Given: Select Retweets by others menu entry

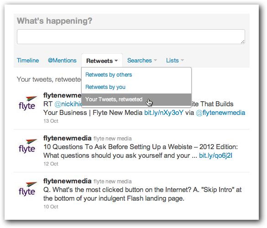Looking at the screenshot, I should (109, 75).
